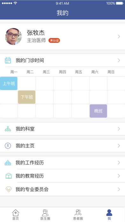Tap the 未认证 unverified badge

click(54, 41)
